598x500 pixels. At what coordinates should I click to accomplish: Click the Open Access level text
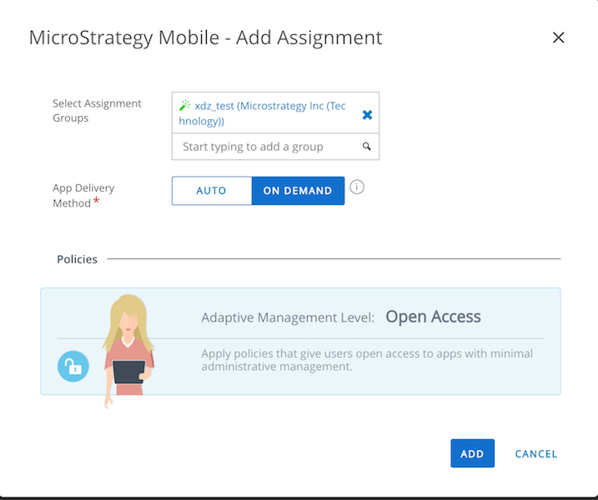coord(433,317)
